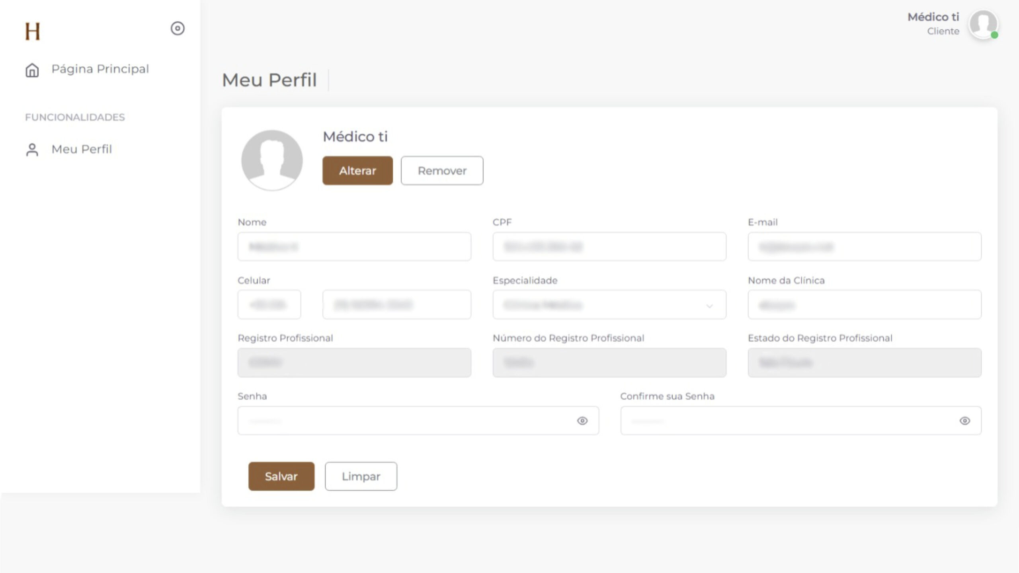This screenshot has height=573, width=1019.
Task: Clear the form with Limpar
Action: [x=361, y=476]
